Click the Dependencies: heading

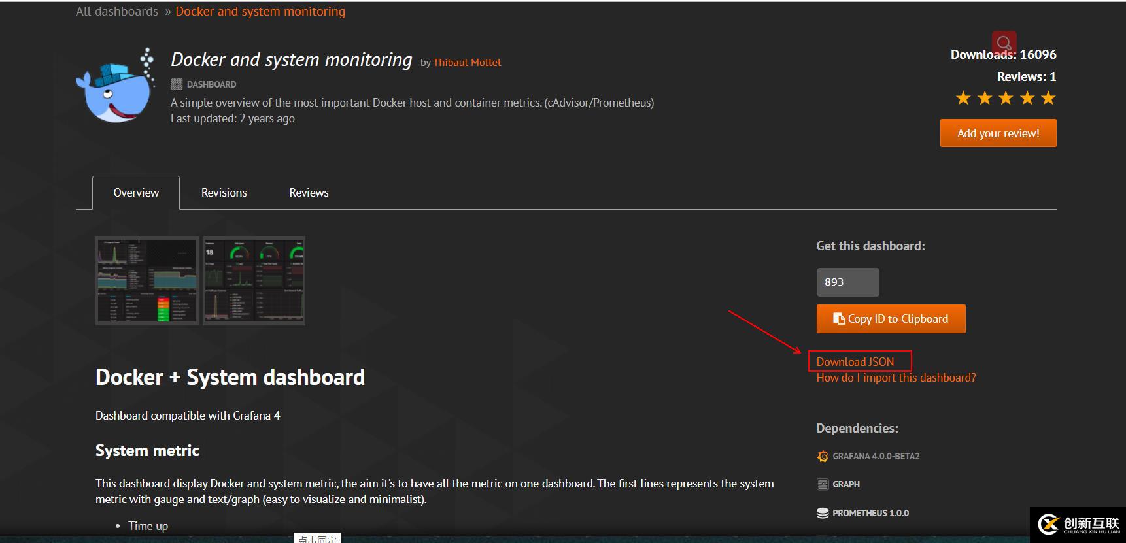tap(857, 429)
